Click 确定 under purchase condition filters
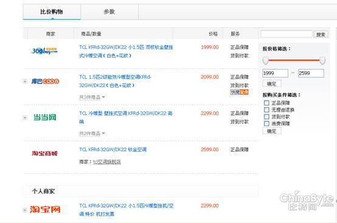 coord(272,131)
